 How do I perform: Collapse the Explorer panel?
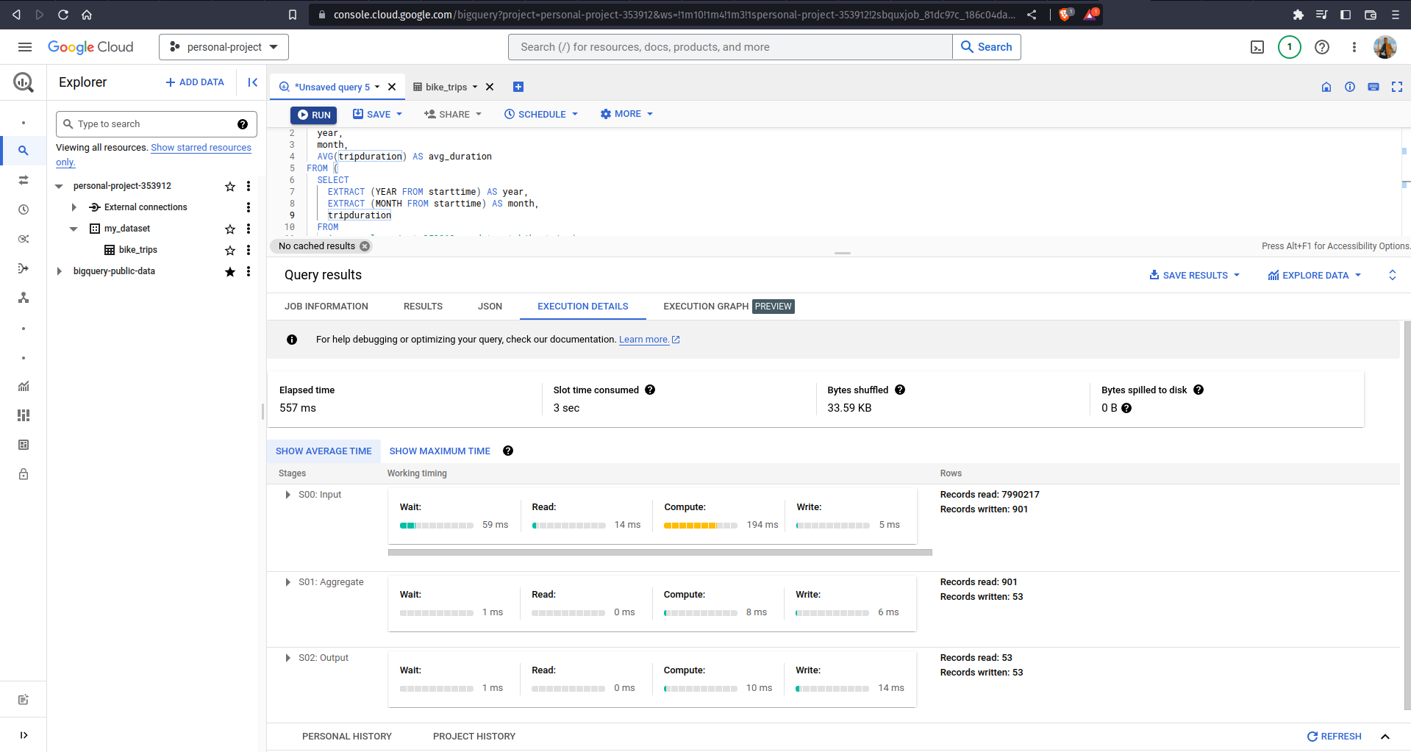252,82
